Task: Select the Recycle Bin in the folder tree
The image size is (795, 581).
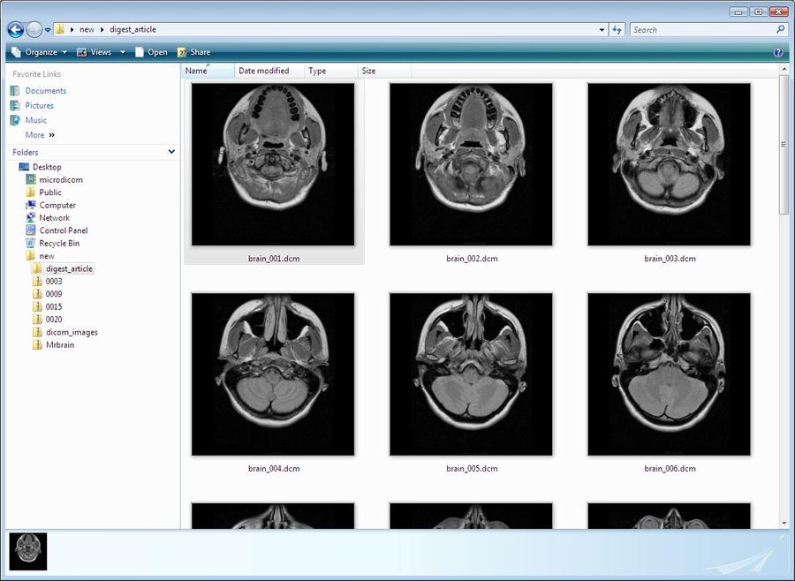Action: [x=57, y=243]
